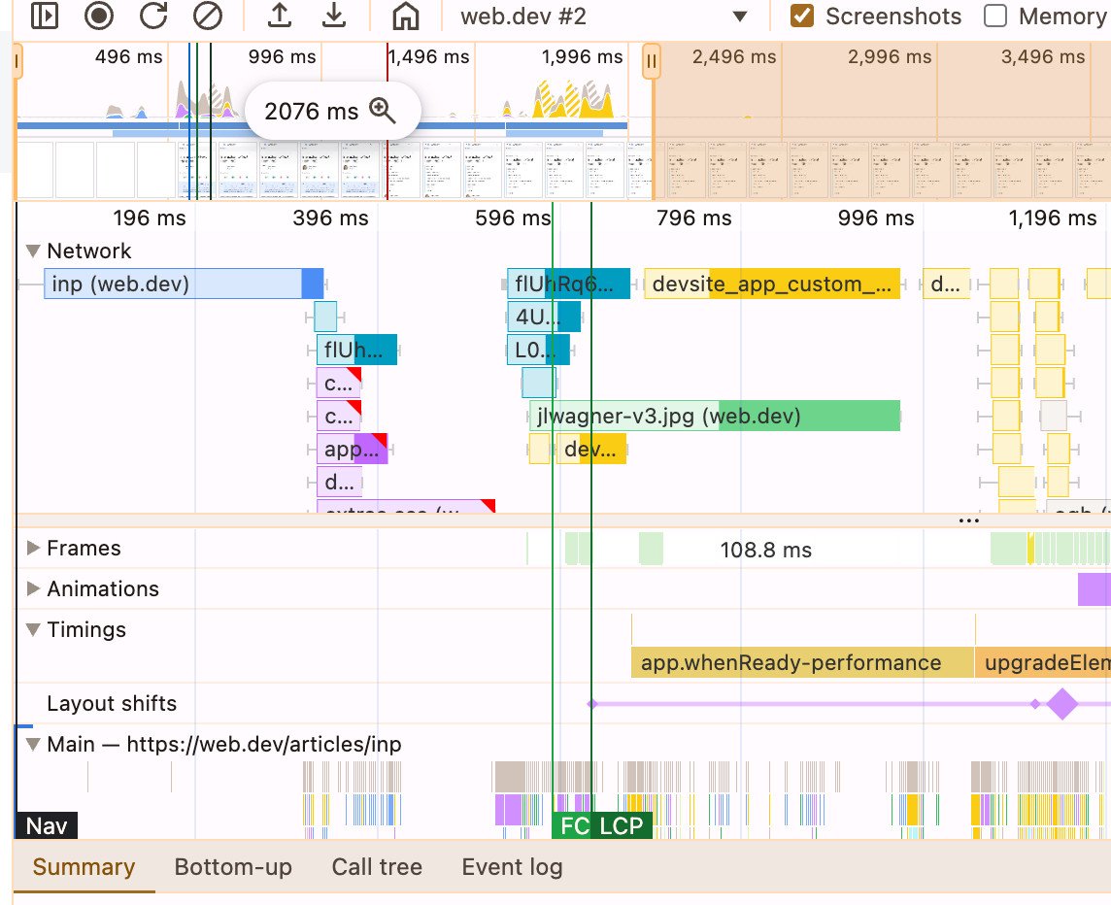Click the reload and record icon

(153, 16)
